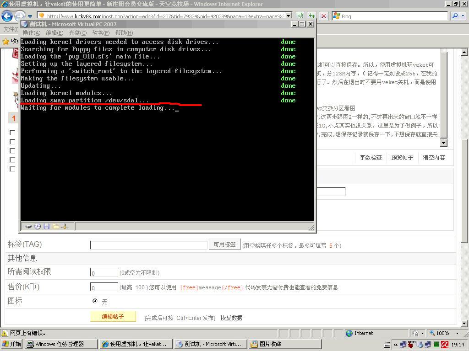
Task: Click the keyboard language bar icon in taskbar
Action: tap(387, 345)
